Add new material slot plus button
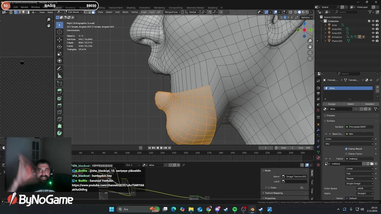This screenshot has height=214, width=381. pos(377,87)
